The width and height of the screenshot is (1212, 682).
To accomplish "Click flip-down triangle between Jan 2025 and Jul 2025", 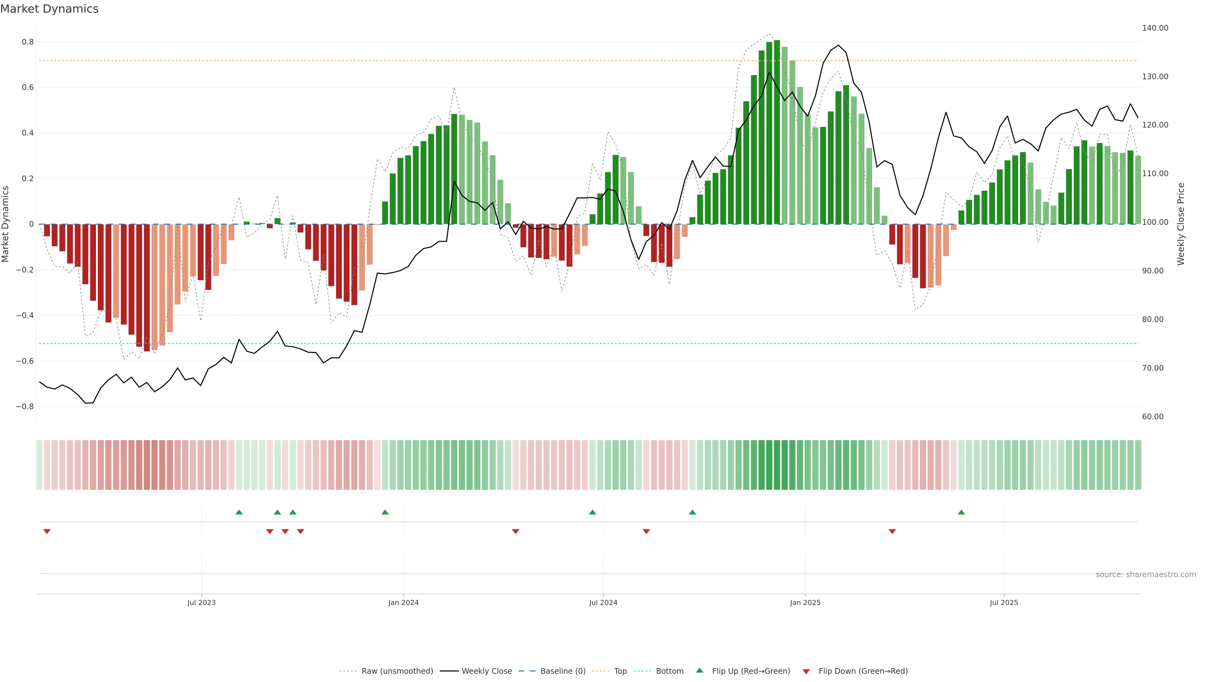I will pos(892,531).
